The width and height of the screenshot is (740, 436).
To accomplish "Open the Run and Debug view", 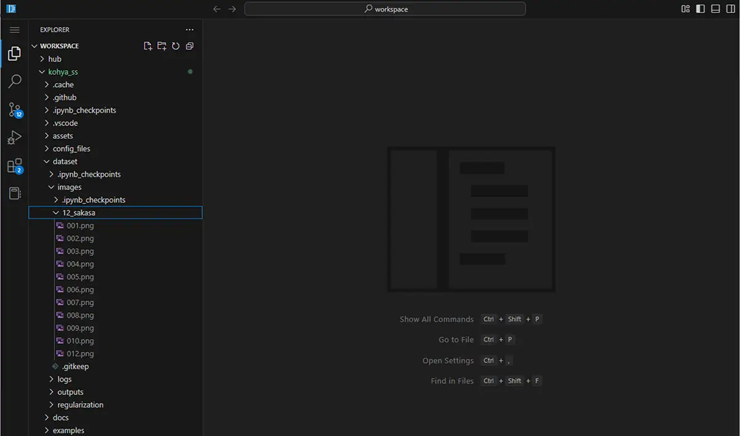I will pyautogui.click(x=14, y=138).
